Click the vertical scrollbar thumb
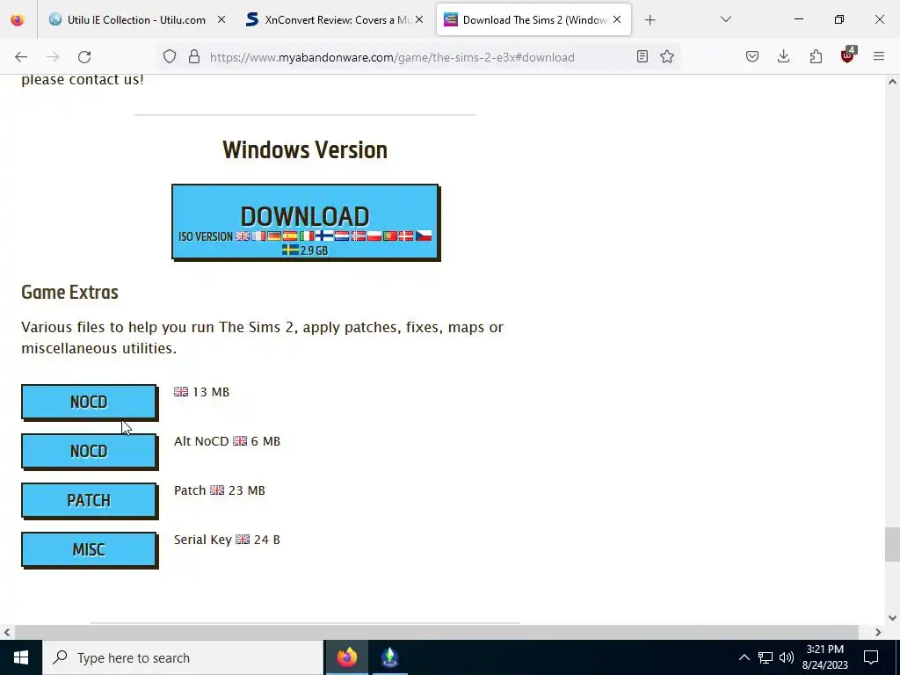 point(892,545)
